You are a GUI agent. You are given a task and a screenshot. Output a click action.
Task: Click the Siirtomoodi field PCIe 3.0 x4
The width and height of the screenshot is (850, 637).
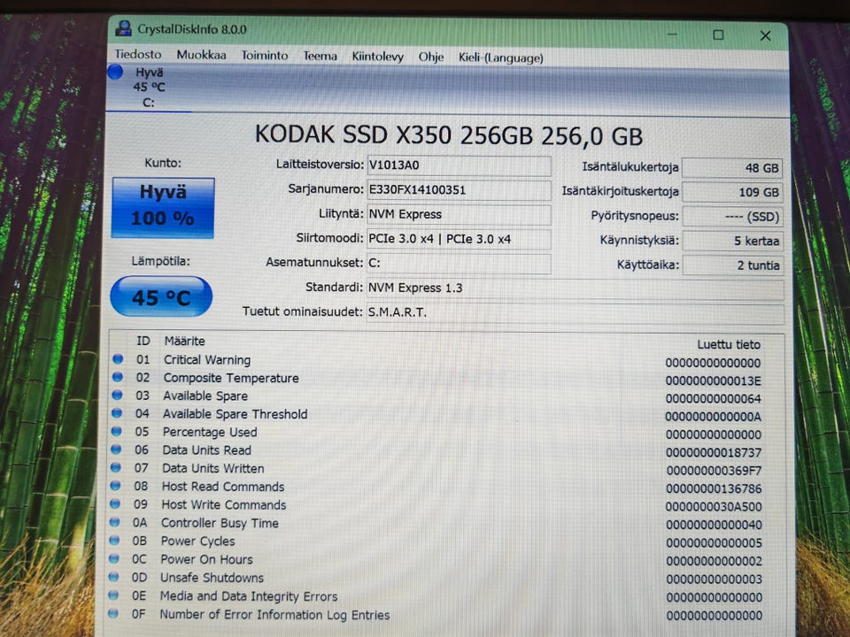pyautogui.click(x=459, y=239)
